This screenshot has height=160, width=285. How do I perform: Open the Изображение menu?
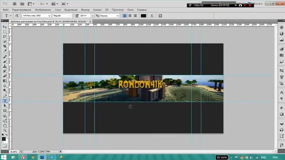[x=43, y=10]
